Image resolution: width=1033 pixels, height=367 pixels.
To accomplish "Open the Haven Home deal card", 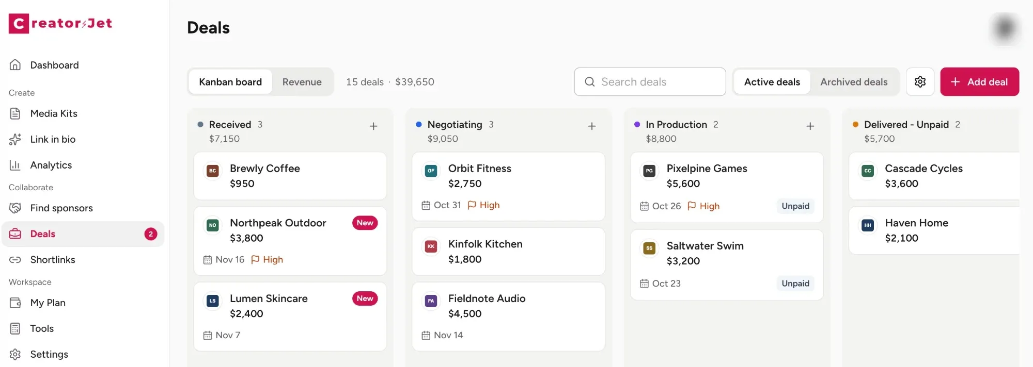I will [x=934, y=230].
